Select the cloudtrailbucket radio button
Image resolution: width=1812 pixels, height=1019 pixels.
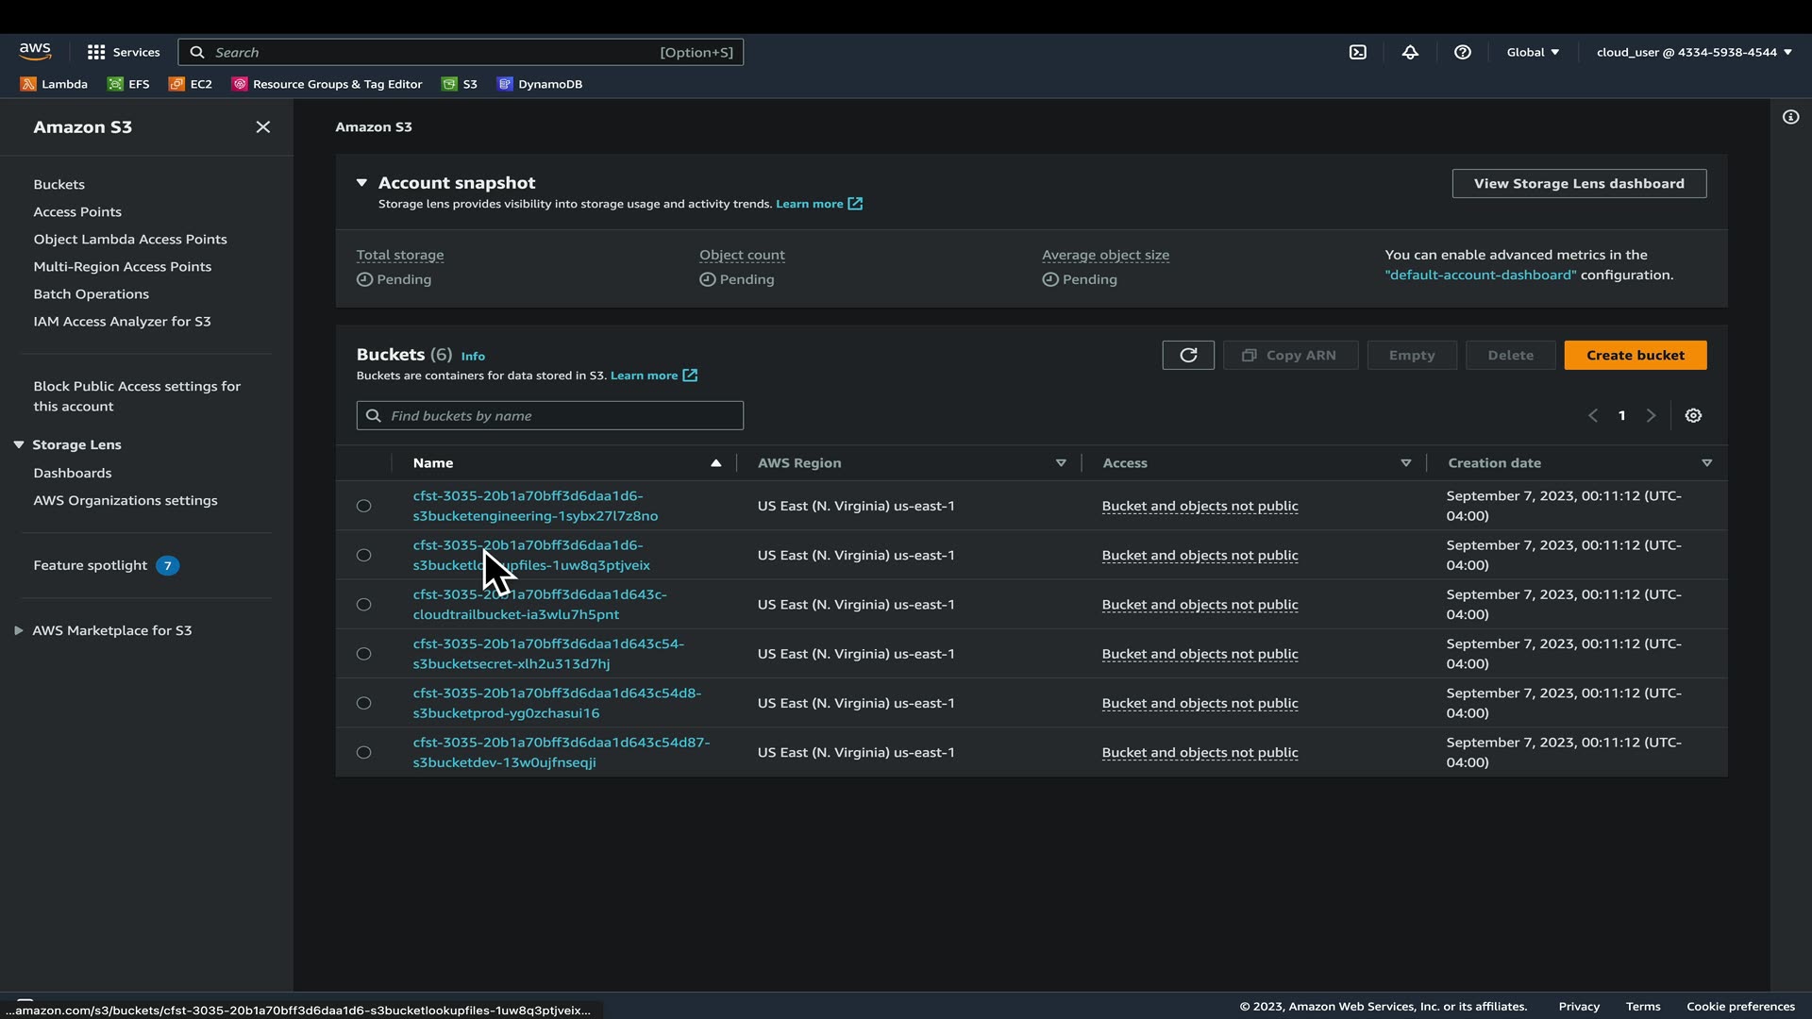click(x=363, y=605)
